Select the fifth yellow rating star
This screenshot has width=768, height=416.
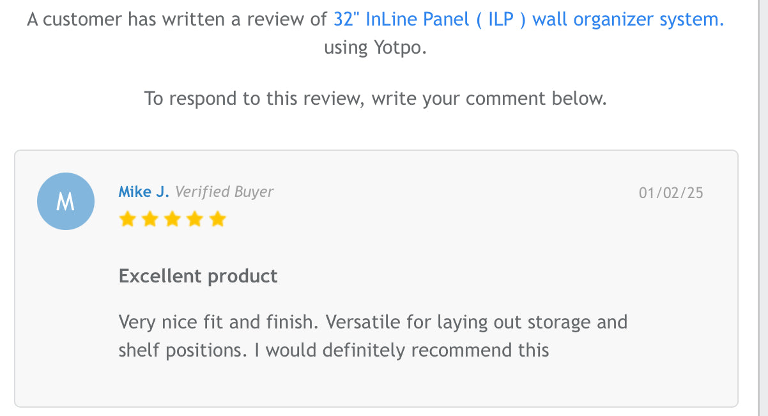tap(218, 220)
